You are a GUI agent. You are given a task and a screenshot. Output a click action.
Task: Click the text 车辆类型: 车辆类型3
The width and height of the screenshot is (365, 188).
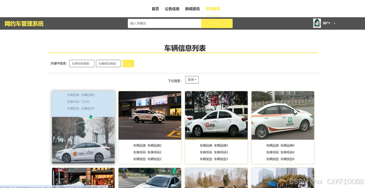[x=214, y=159]
